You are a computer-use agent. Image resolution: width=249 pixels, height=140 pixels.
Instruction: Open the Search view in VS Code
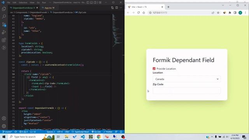click(x=4, y=16)
